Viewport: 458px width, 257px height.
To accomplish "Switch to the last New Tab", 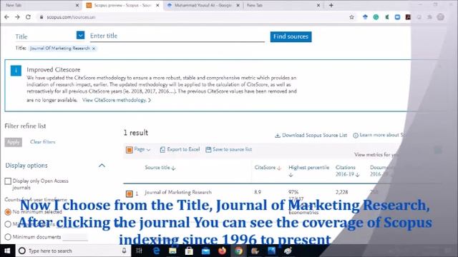I will pyautogui.click(x=283, y=5).
